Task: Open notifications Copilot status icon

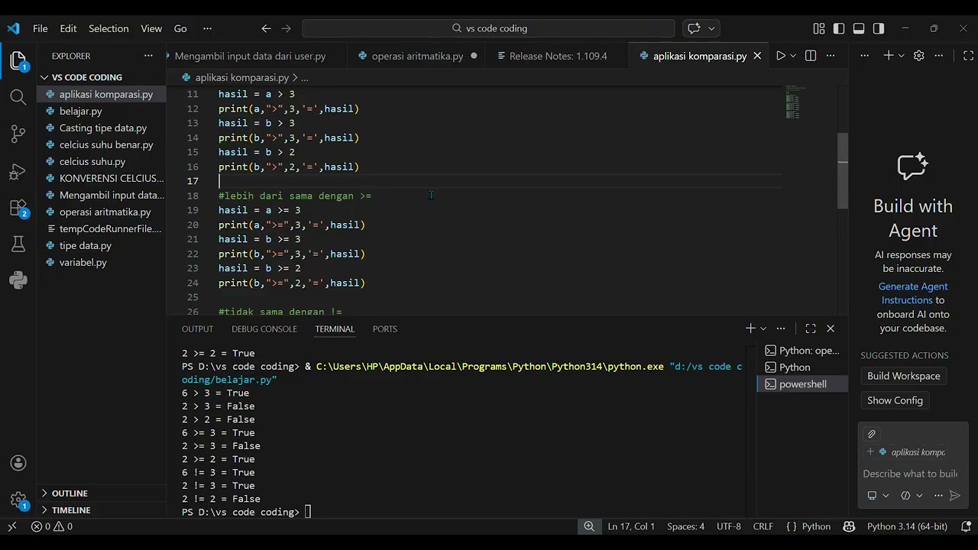Action: pyautogui.click(x=849, y=526)
